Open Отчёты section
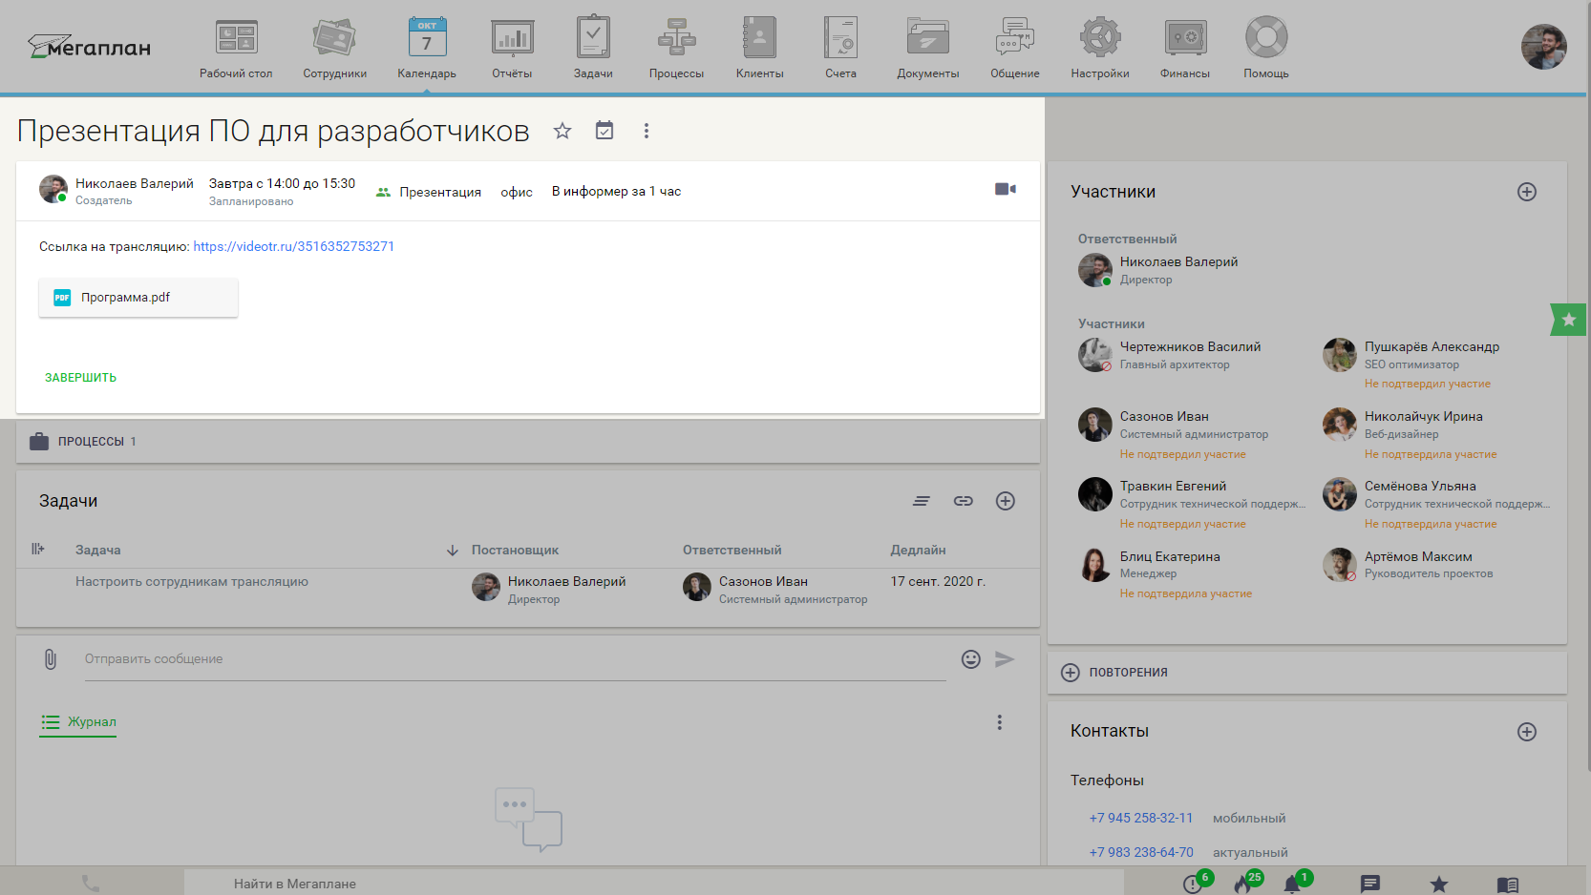Image resolution: width=1591 pixels, height=895 pixels. (x=512, y=48)
